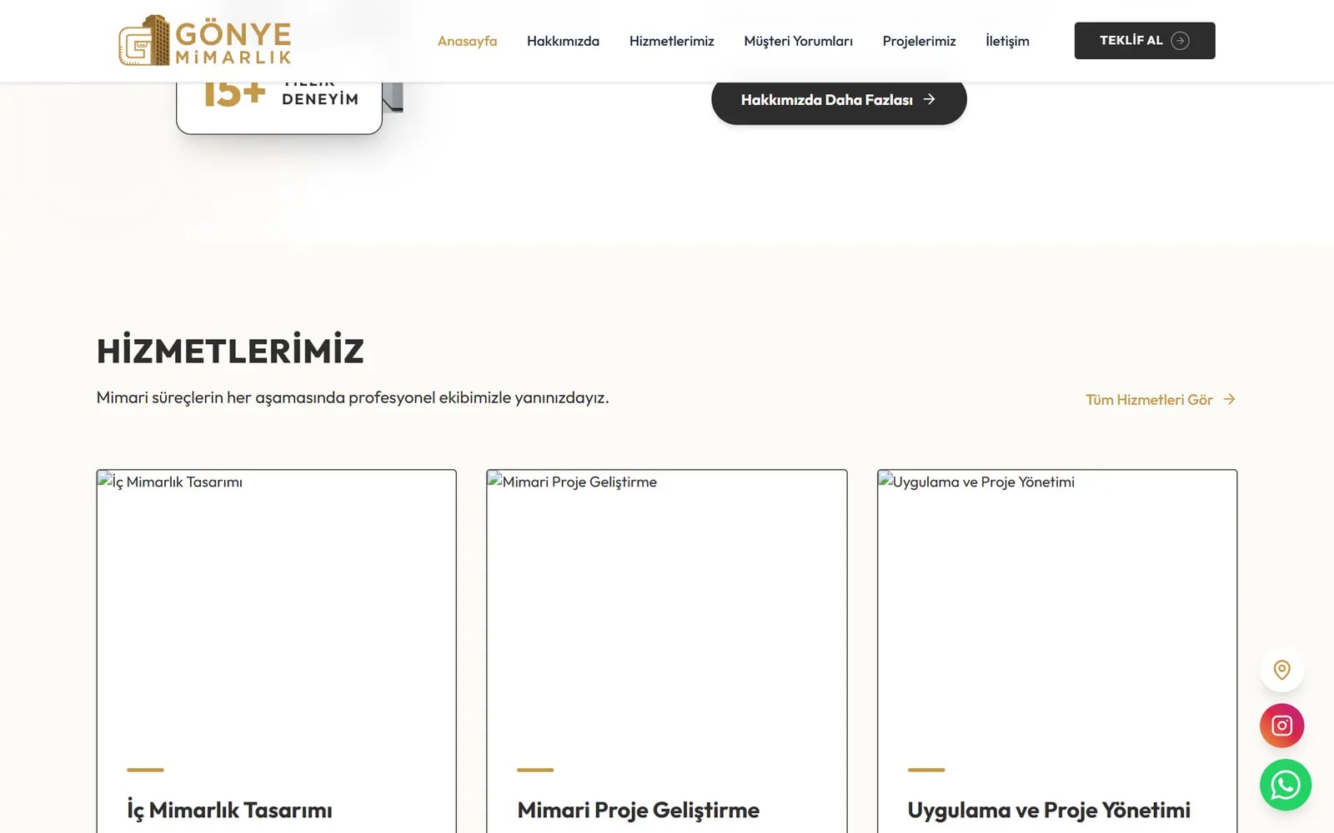Click arrow in Hakkımızda Daha Fazlası button
The height and width of the screenshot is (833, 1334).
click(x=929, y=99)
